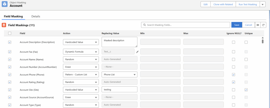
Task: Select the Field Masking tab
Action: (x=13, y=16)
